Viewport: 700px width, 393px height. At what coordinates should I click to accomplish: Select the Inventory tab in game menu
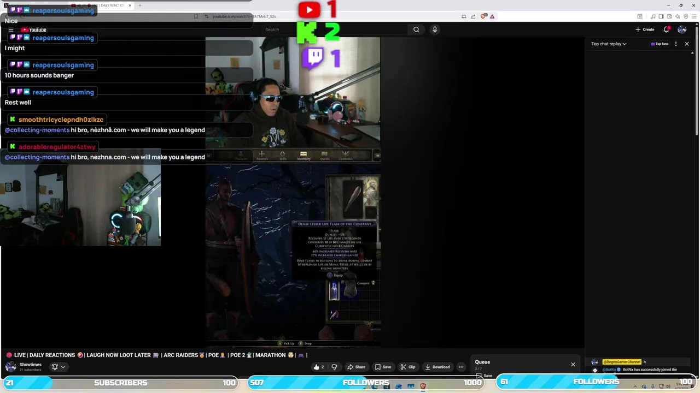304,156
